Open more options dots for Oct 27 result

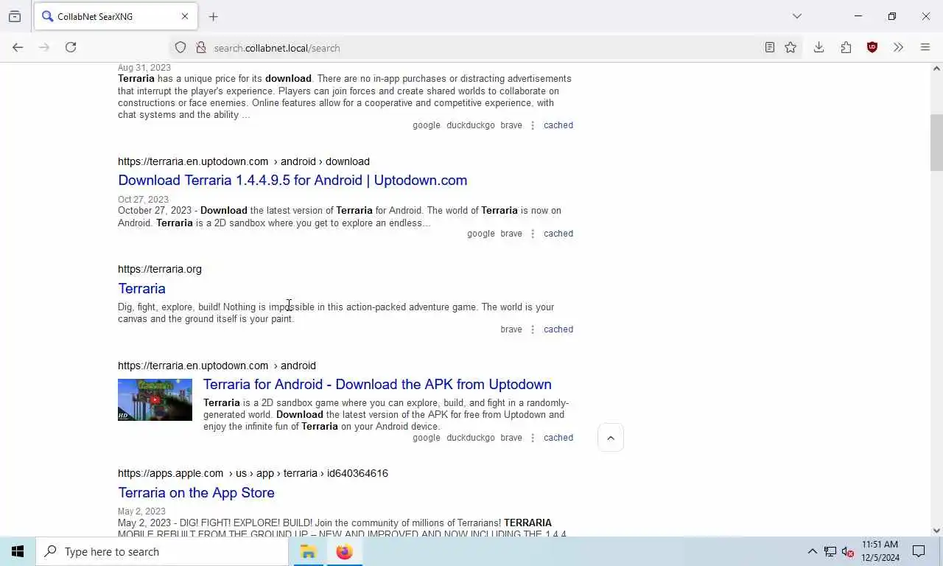[533, 234]
